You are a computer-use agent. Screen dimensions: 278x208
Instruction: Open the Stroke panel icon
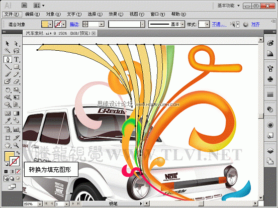pos(270,94)
